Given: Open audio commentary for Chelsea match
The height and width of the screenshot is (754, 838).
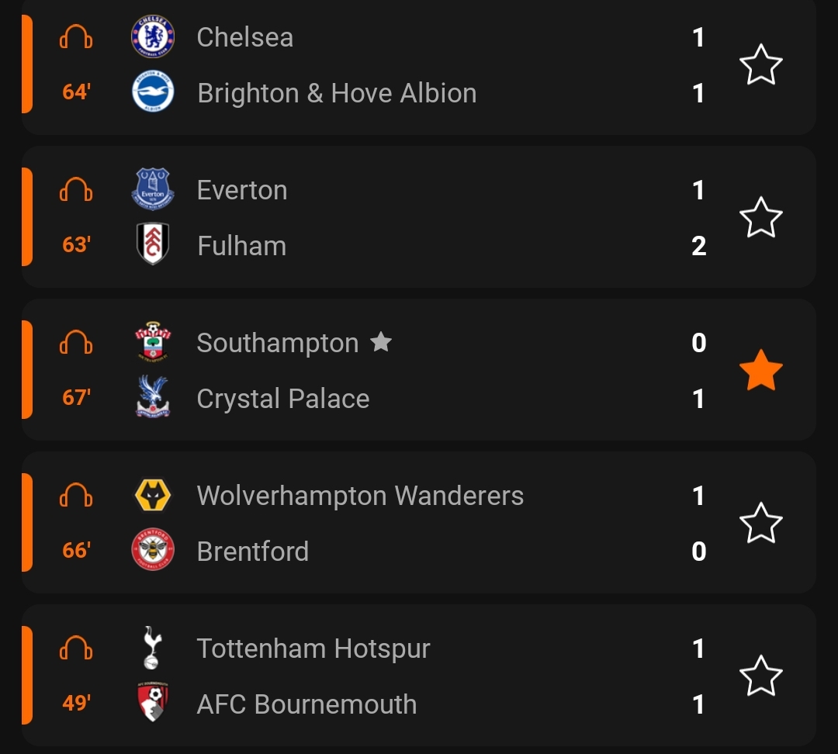Looking at the screenshot, I should click(x=76, y=37).
